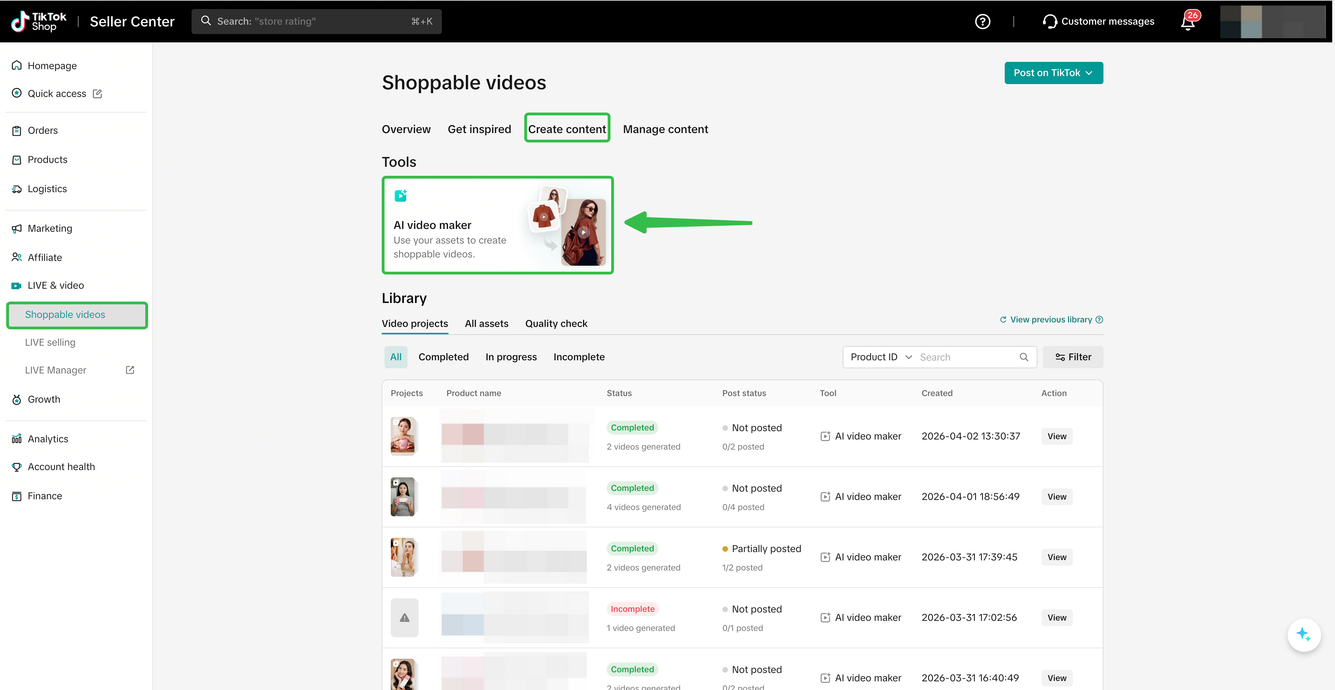Viewport: 1335px width, 690px height.
Task: Open the Quality check tab
Action: tap(556, 324)
